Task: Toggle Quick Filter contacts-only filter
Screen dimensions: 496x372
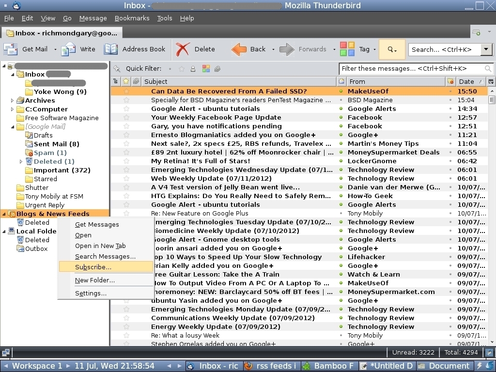Action: pyautogui.click(x=193, y=69)
